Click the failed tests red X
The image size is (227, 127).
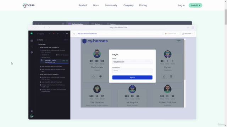coord(54,34)
